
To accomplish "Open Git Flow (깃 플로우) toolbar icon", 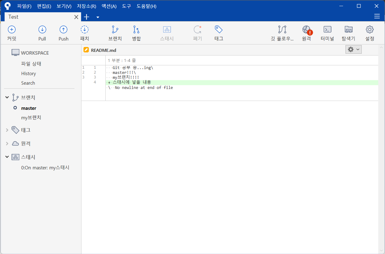I will 282,29.
